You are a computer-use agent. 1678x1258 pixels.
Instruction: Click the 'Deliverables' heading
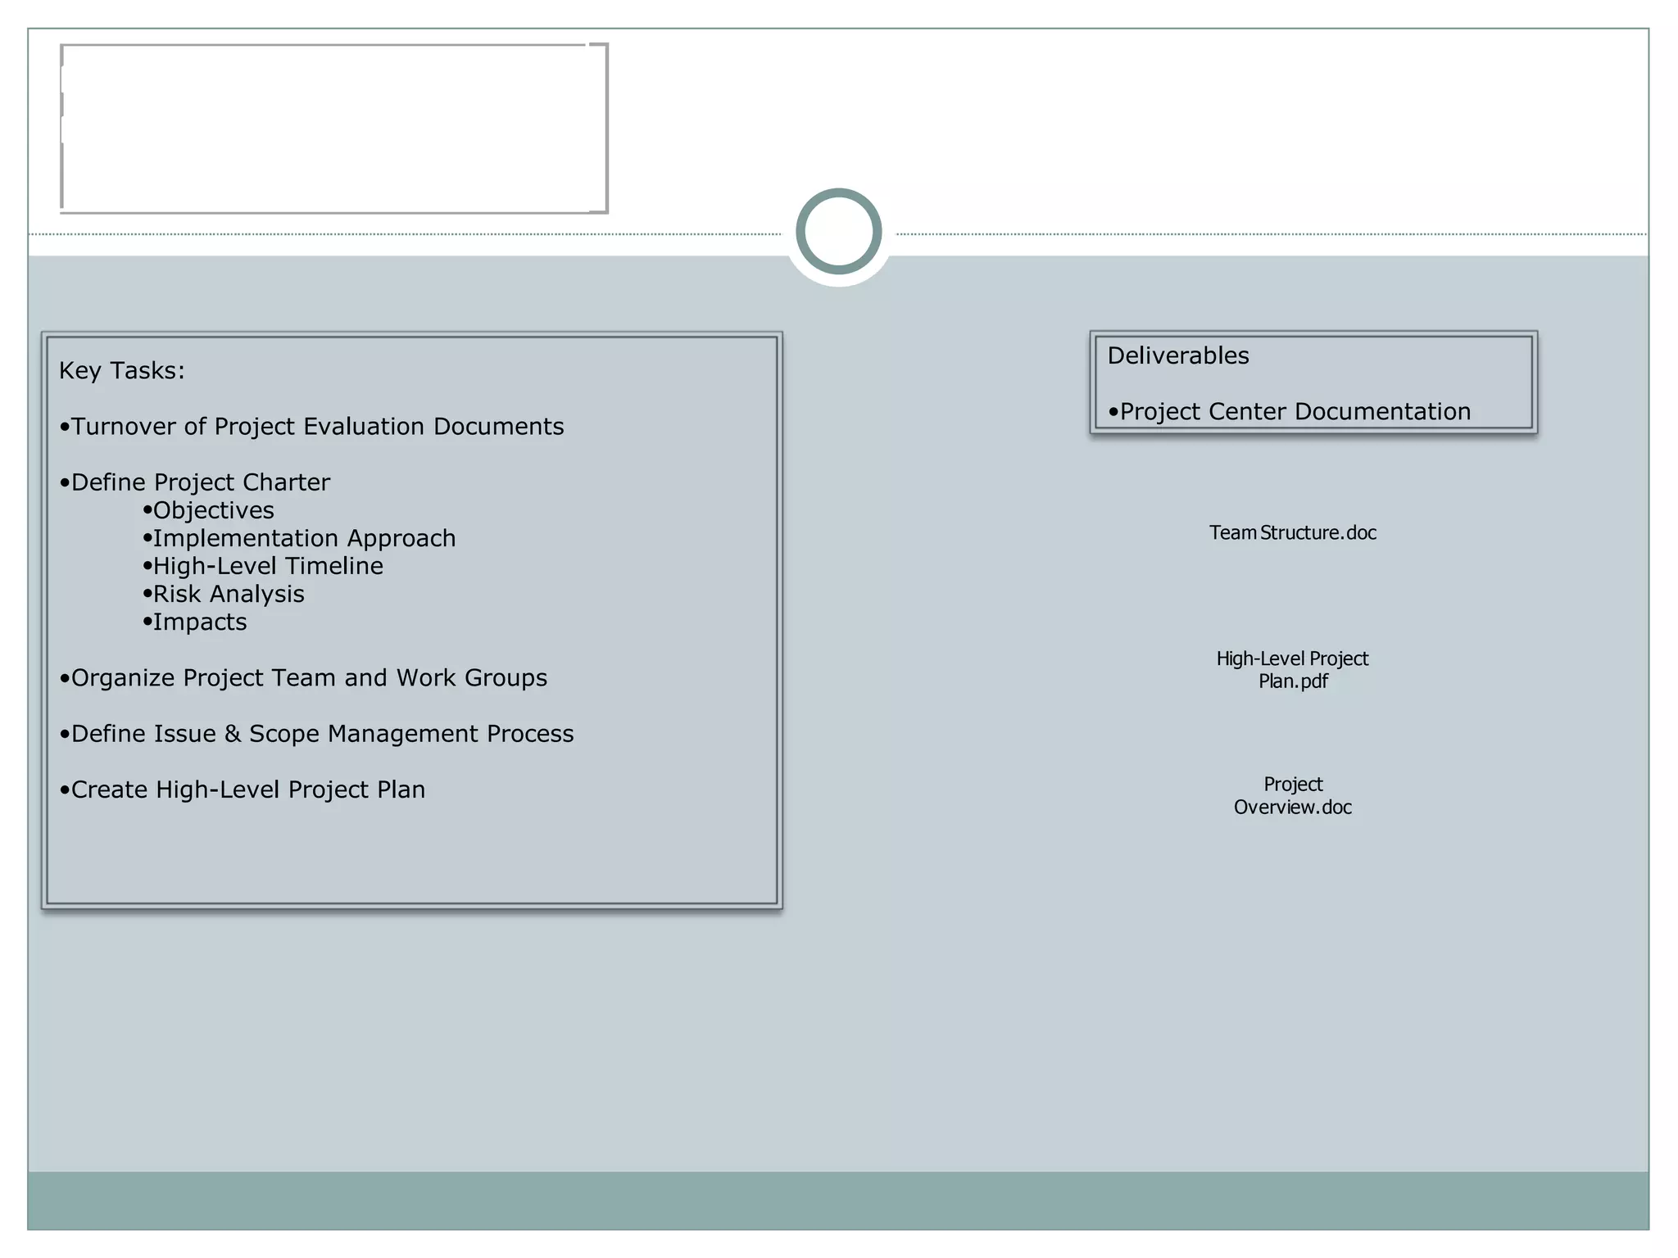(1178, 355)
